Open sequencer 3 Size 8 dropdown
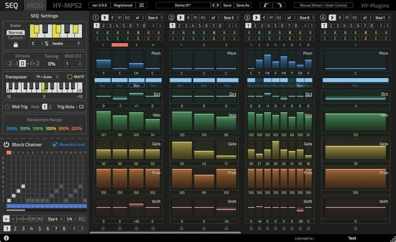The width and height of the screenshot is (396, 242). (x=306, y=18)
